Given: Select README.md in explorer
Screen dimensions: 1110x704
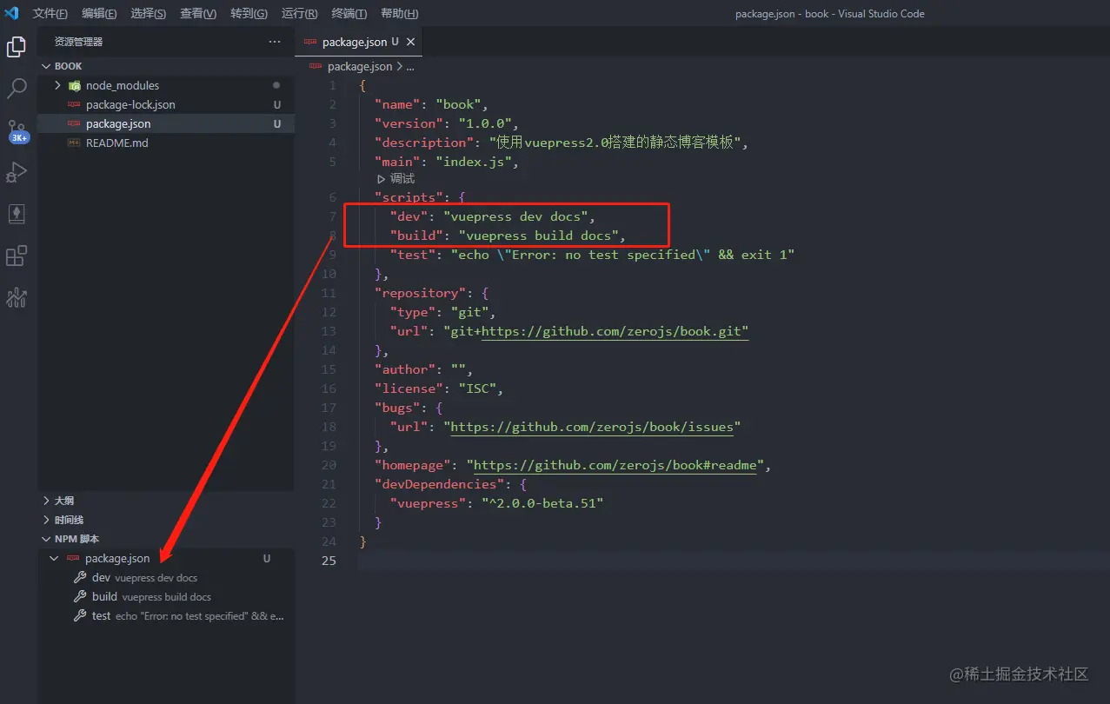Looking at the screenshot, I should (166, 143).
